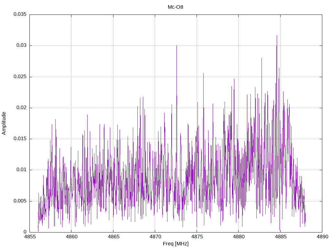331x248 pixels.
Task: Click the tallest spectrum peak tip near 4885 MHz
Action: (x=277, y=36)
